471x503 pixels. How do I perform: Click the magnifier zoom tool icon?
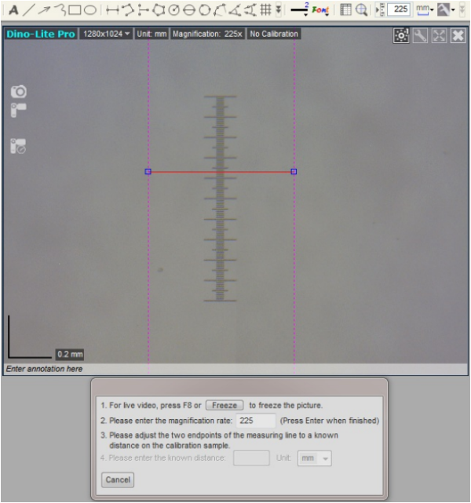(x=361, y=10)
